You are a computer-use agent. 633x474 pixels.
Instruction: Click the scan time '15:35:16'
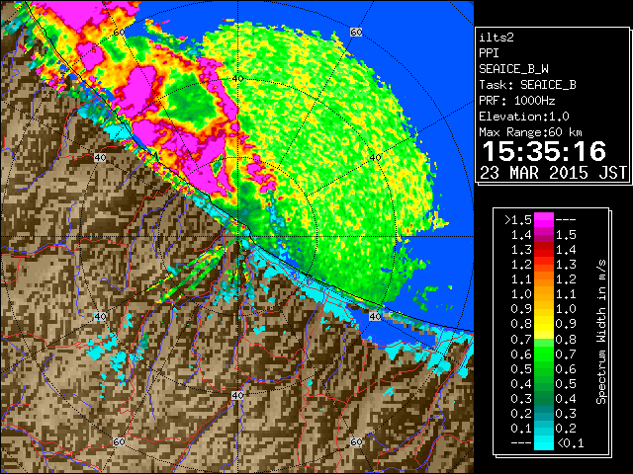(x=544, y=151)
